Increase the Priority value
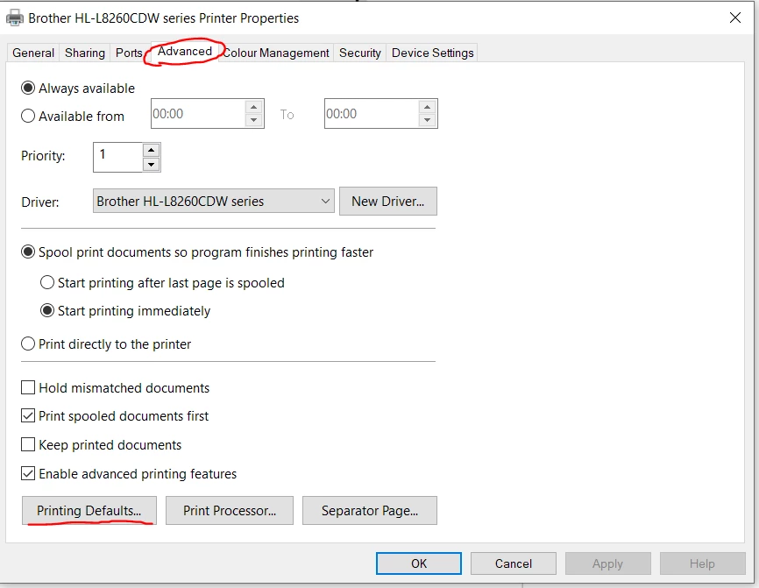Image resolution: width=759 pixels, height=588 pixels. pyautogui.click(x=151, y=150)
